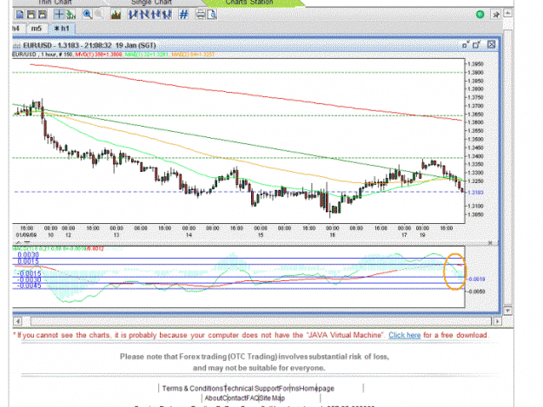Click the horizontal scrollbar track

[x=262, y=321]
